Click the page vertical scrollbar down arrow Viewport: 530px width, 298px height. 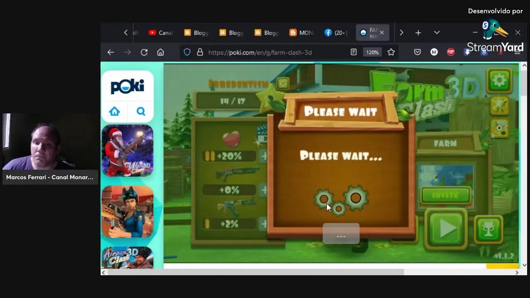tap(524, 265)
